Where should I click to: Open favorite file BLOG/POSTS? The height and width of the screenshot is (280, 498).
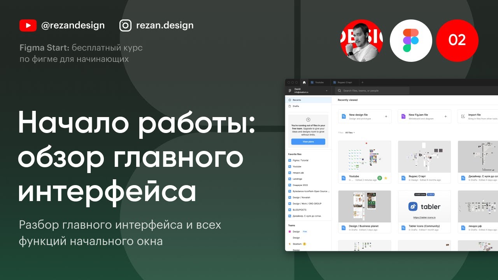click(x=308, y=210)
